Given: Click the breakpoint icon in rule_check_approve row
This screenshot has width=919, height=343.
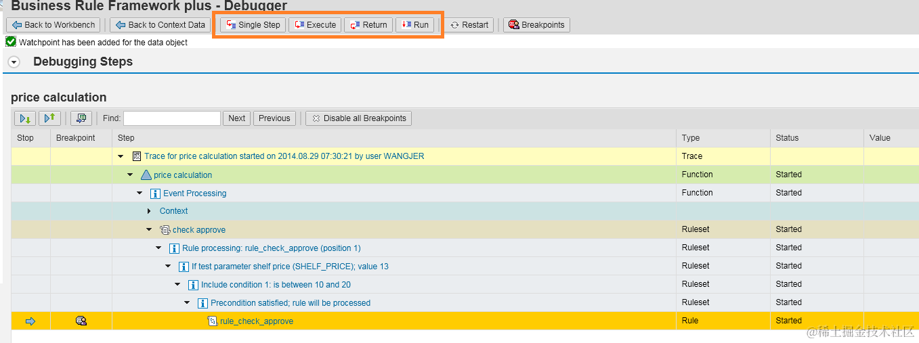Looking at the screenshot, I should tap(81, 321).
